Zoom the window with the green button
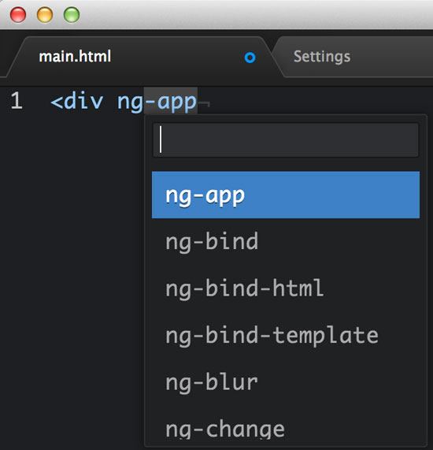This screenshot has width=433, height=450. (72, 15)
